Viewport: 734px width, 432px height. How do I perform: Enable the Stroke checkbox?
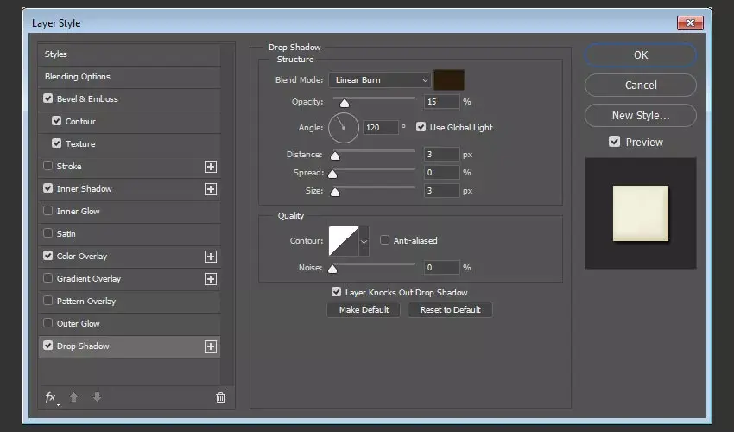[x=47, y=166]
